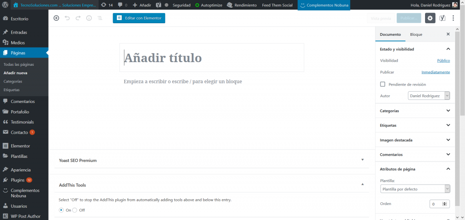Open block navigation list icon
Viewport: 465px width, 220px height.
[x=99, y=18]
